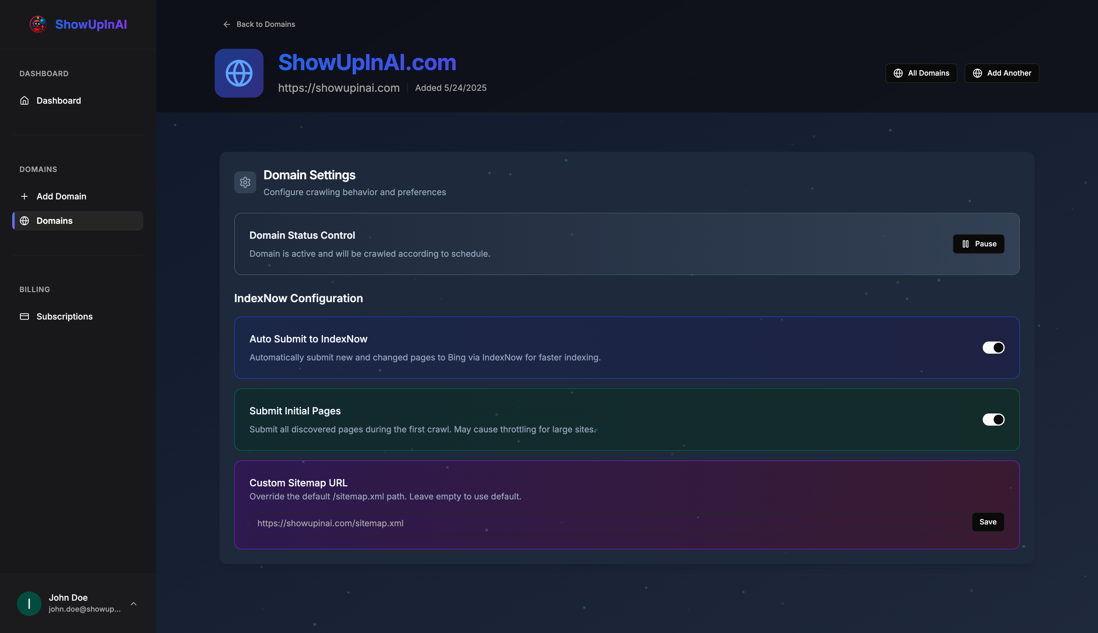
Task: Click the back arrow icon
Action: [x=227, y=24]
